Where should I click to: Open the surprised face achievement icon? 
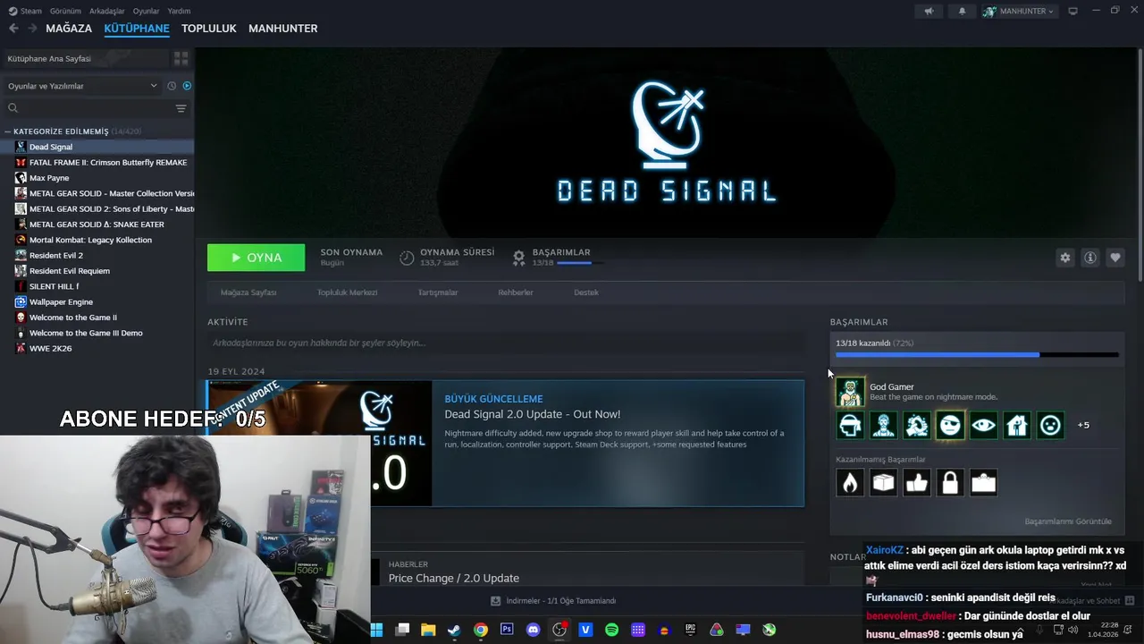[x=1050, y=426]
